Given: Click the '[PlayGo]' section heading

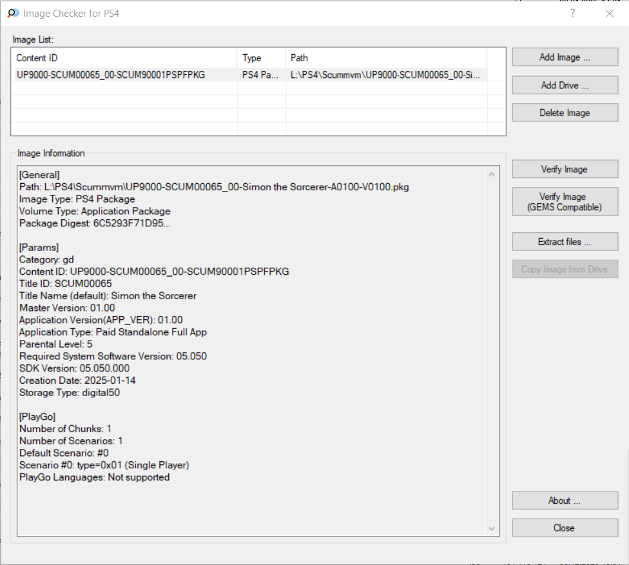Looking at the screenshot, I should click(x=37, y=417).
